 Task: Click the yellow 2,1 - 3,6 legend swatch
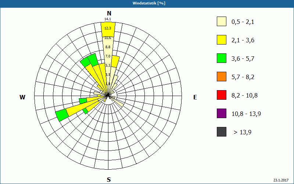click(222, 40)
